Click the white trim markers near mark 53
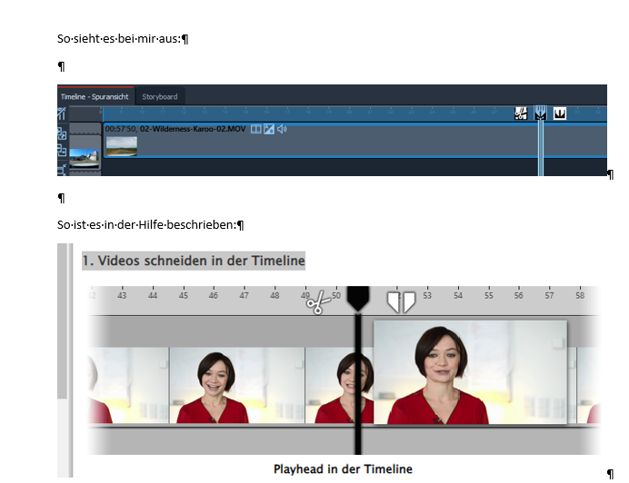This screenshot has height=483, width=629. tap(401, 301)
